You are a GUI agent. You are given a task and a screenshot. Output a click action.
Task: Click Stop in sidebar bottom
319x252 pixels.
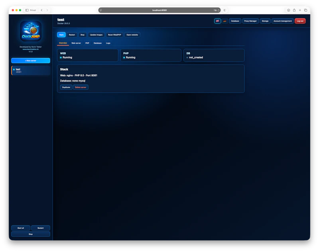31,234
